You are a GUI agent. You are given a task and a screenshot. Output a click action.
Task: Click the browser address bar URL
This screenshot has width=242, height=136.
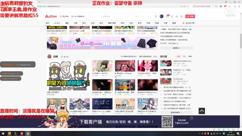pos(51,6)
